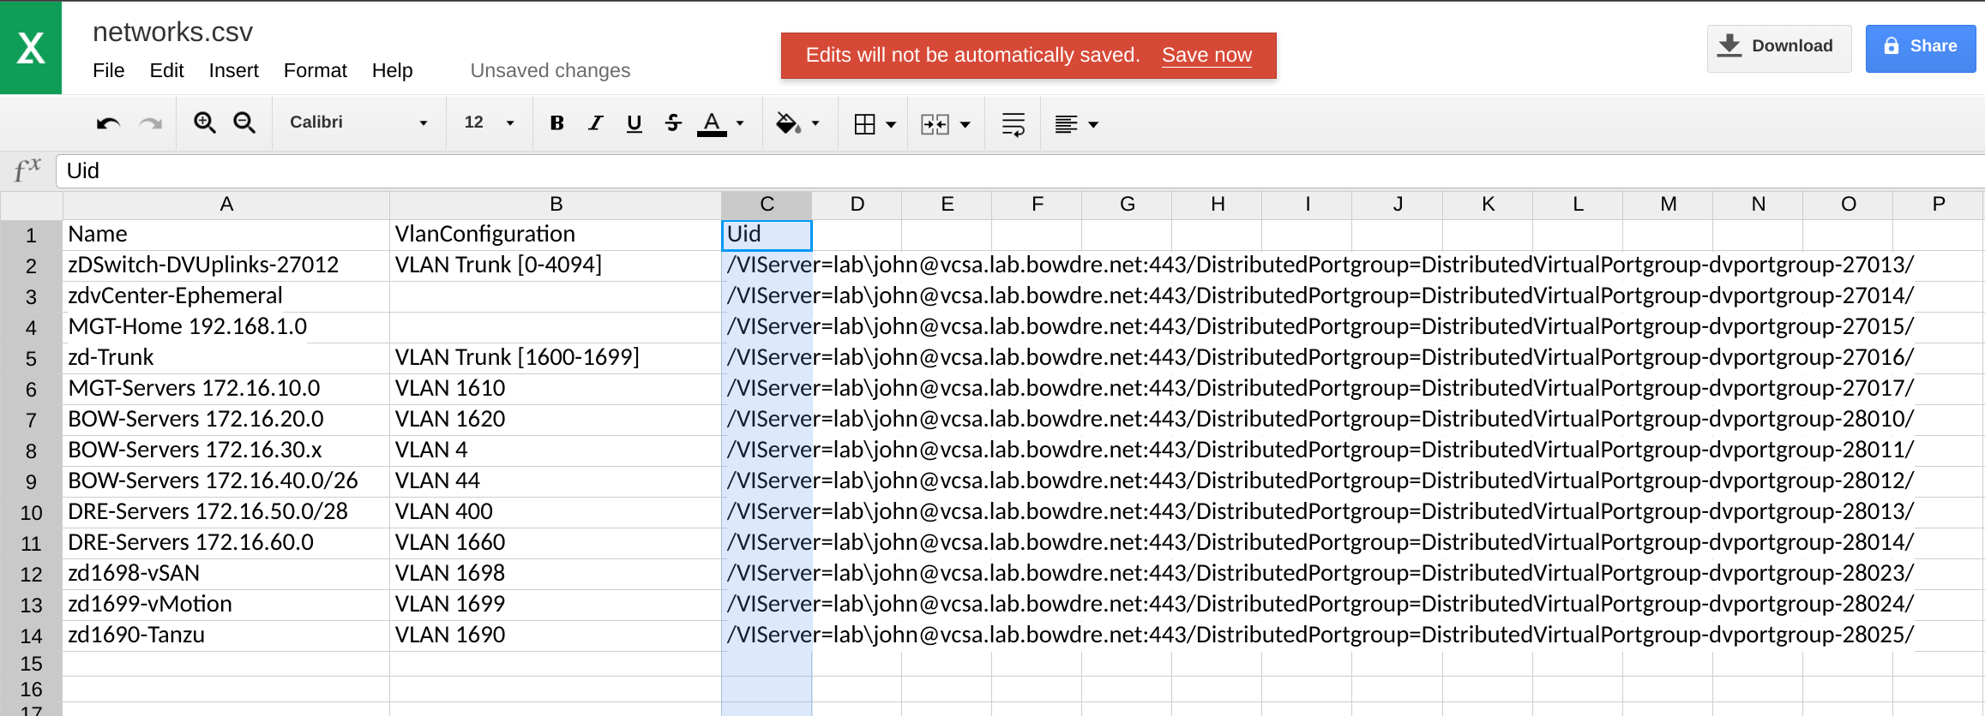Image resolution: width=1985 pixels, height=716 pixels.
Task: Select row 1 header
Action: [x=31, y=236]
